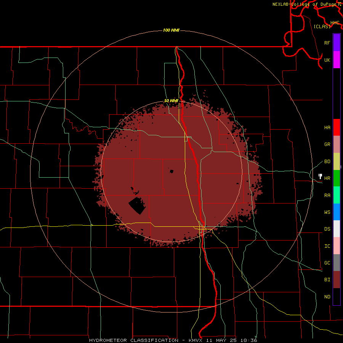
Task: Click the purple RF legend swatch
Action: pos(337,43)
